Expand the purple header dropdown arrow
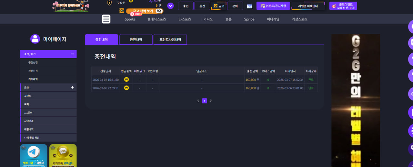This screenshot has height=167, width=413. (x=170, y=6)
